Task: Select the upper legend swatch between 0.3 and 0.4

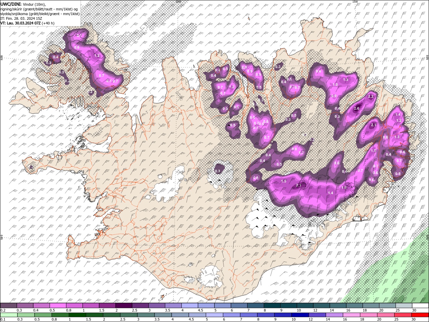Action: click(25, 305)
